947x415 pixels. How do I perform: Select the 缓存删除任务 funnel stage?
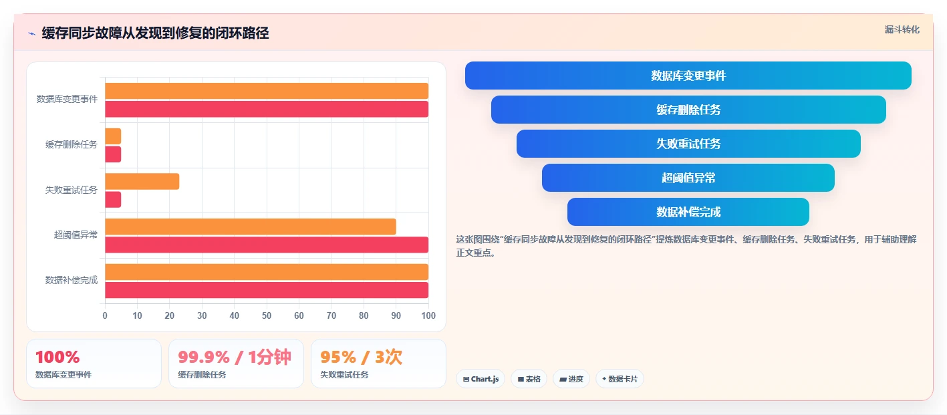688,110
